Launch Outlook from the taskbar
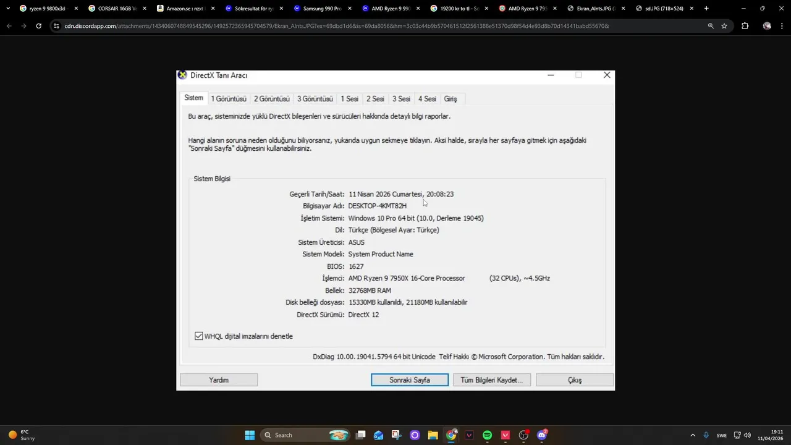The image size is (791, 445). click(379, 435)
